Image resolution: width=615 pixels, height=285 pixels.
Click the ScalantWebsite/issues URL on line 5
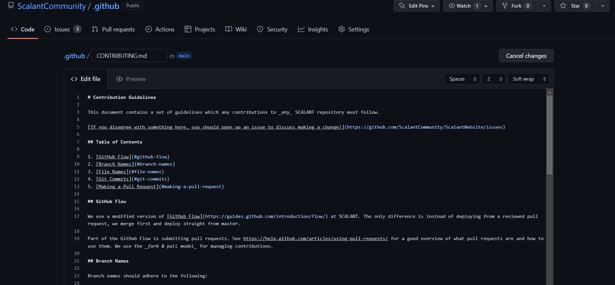click(425, 127)
